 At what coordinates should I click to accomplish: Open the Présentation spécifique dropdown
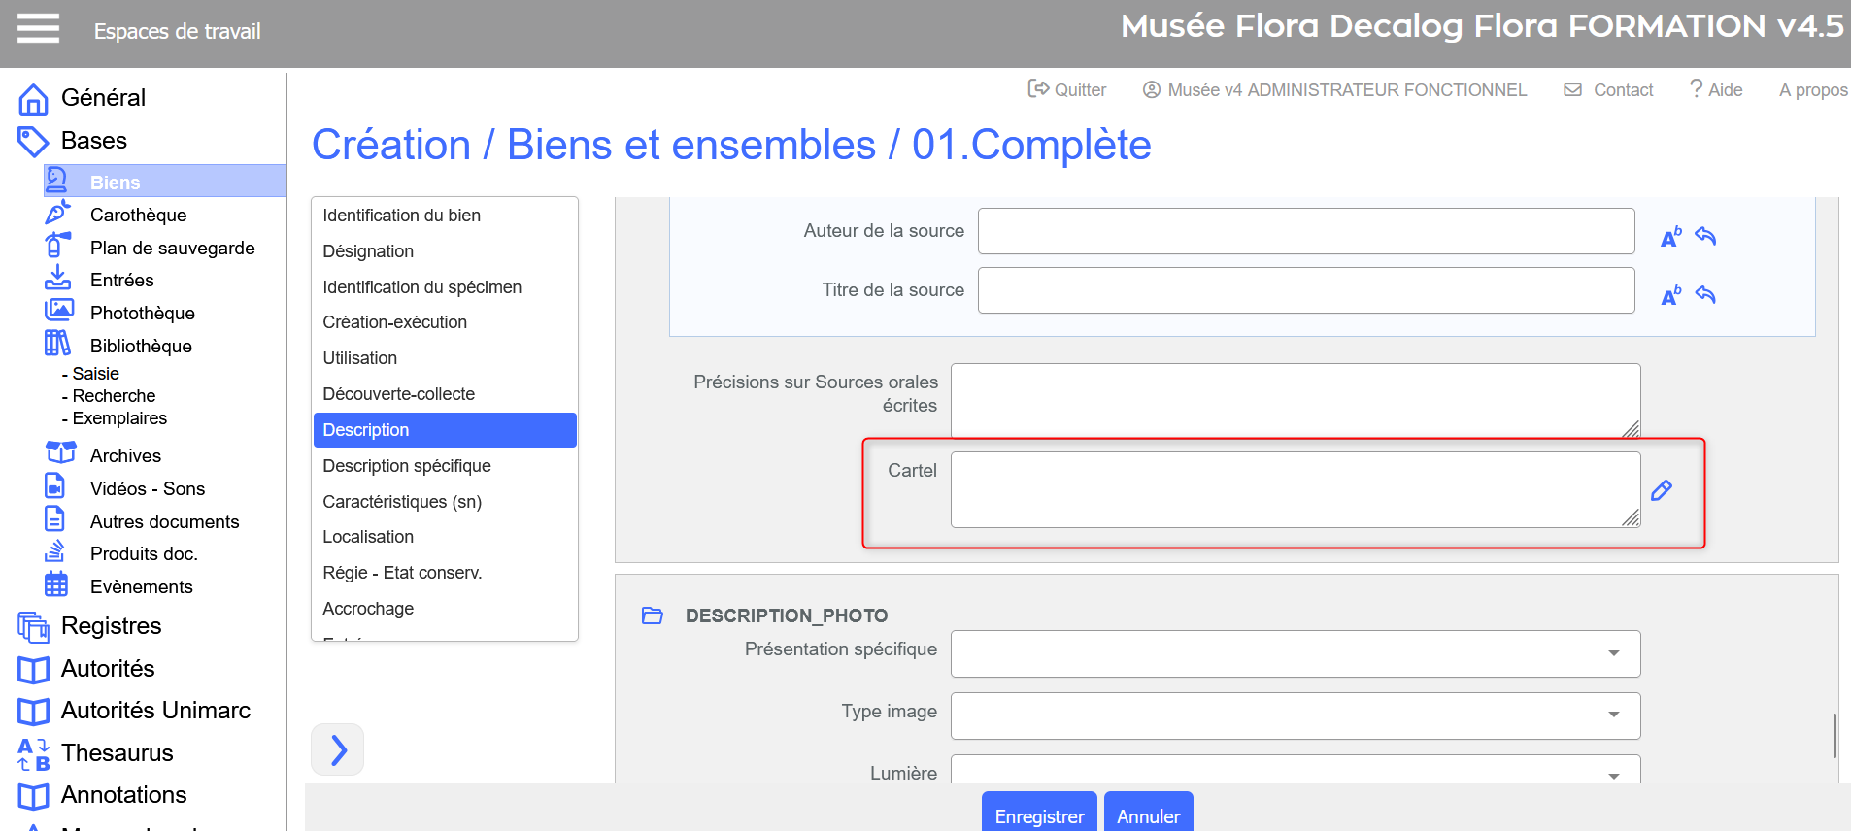1295,653
